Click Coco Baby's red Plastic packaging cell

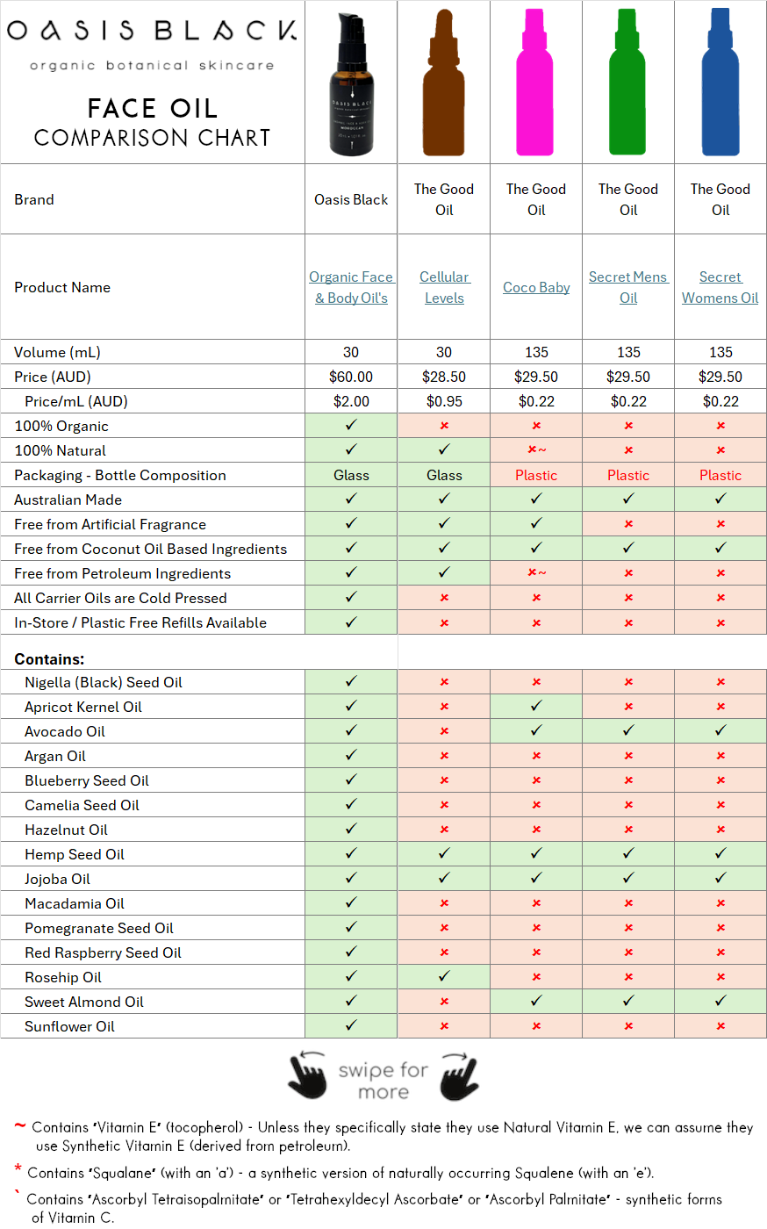pyautogui.click(x=536, y=475)
